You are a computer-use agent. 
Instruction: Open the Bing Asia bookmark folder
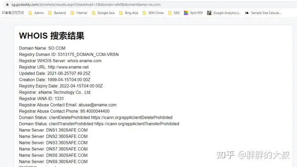(128, 13)
